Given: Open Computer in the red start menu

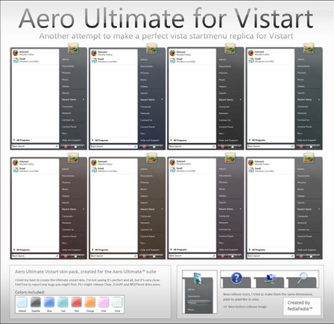Looking at the screenshot, I should [x=67, y=216].
